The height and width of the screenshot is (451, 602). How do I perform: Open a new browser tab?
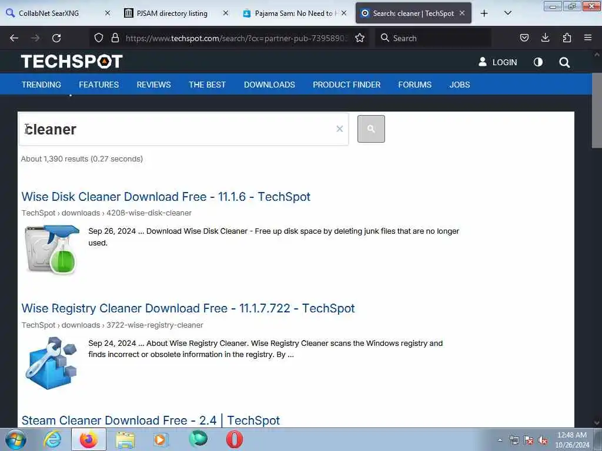coord(484,14)
